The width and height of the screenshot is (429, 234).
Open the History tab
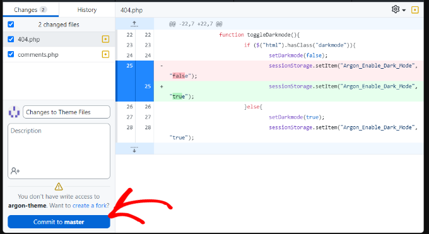tap(86, 10)
